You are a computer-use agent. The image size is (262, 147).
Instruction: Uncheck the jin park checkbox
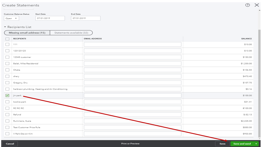[x=7, y=95]
